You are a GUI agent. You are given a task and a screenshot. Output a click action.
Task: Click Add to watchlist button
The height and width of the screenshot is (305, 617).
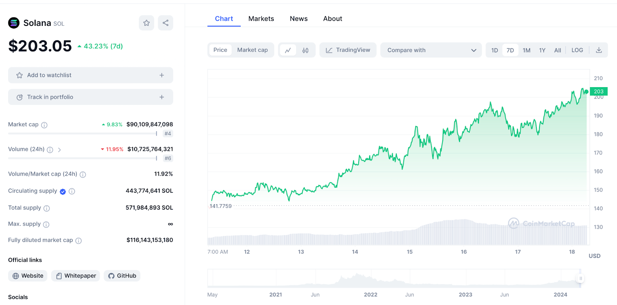[91, 75]
